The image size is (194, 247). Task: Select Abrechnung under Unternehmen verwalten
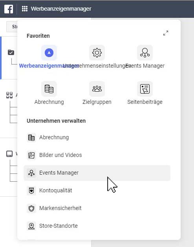click(97, 138)
